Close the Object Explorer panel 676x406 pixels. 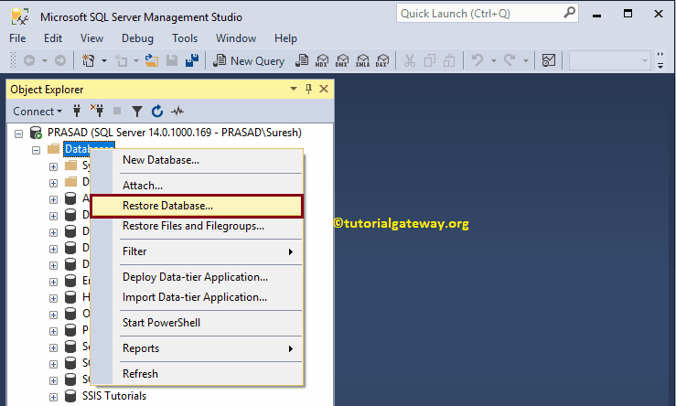pyautogui.click(x=324, y=89)
